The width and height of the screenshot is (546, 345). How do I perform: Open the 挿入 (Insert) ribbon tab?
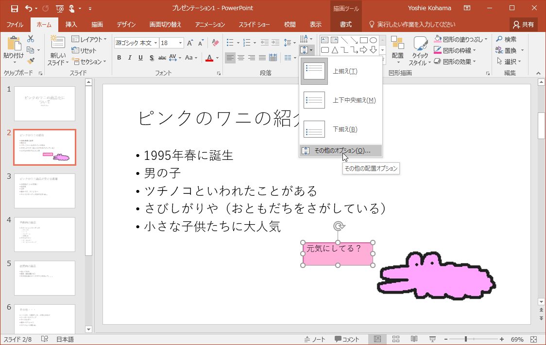(x=71, y=24)
